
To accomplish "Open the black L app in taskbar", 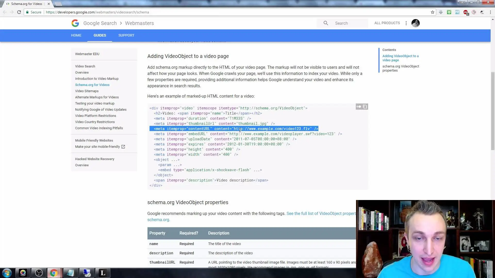I will point(103,273).
